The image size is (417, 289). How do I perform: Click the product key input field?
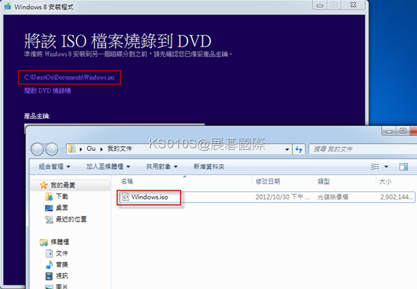(x=114, y=124)
